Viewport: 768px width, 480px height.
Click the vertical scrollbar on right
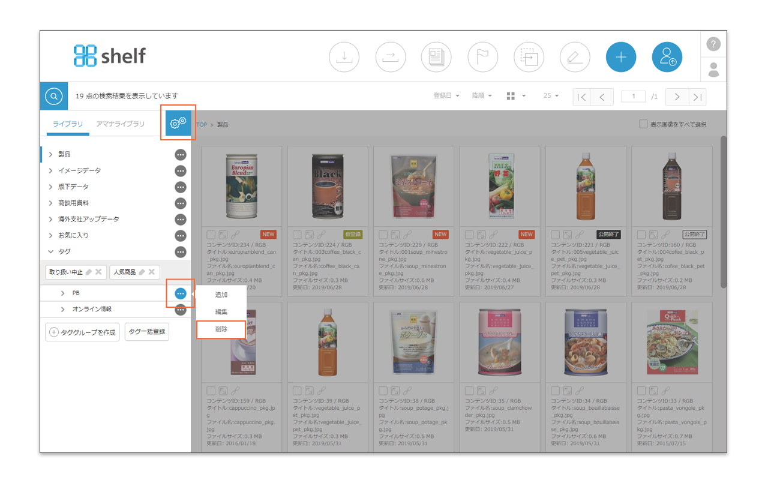click(723, 210)
